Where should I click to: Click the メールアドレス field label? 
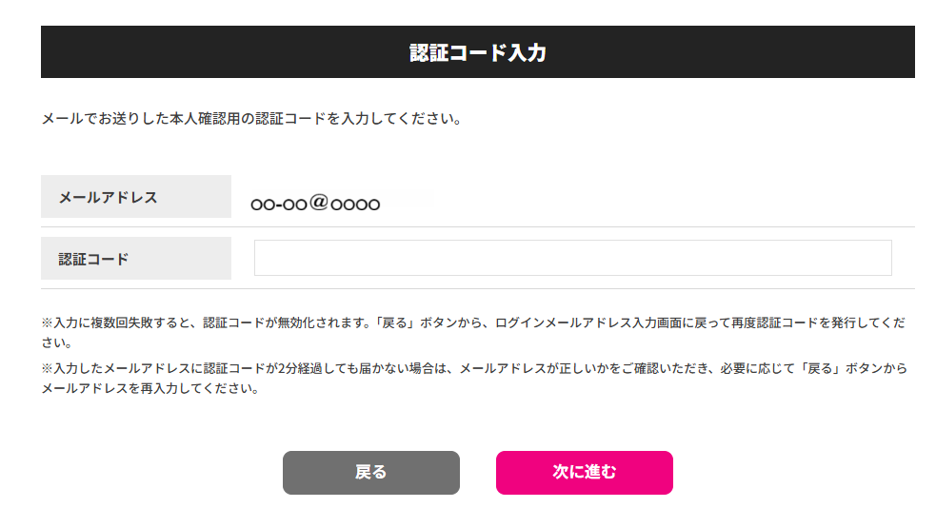[x=108, y=197]
